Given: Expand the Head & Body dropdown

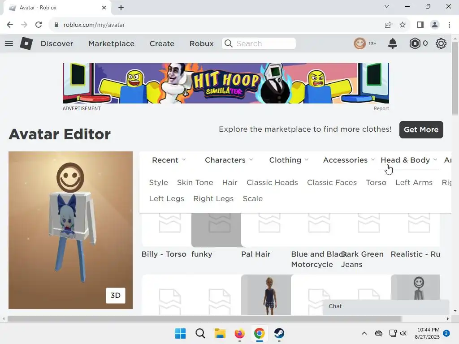Looking at the screenshot, I should tap(409, 160).
